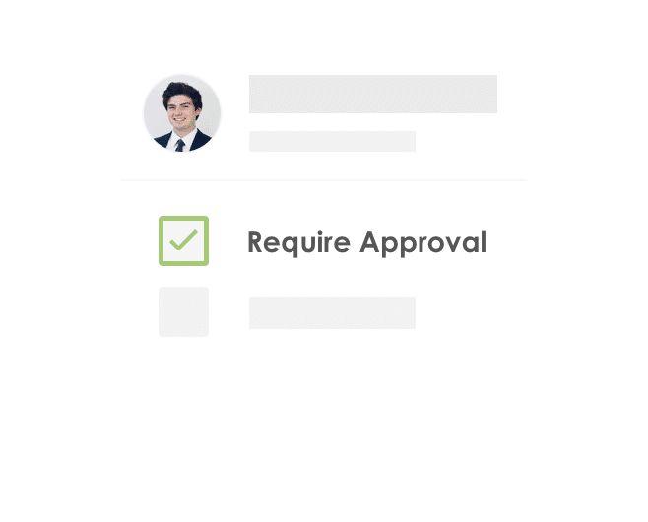Image resolution: width=648 pixels, height=522 pixels.
Task: Select the Require Approval text label
Action: pyautogui.click(x=366, y=242)
